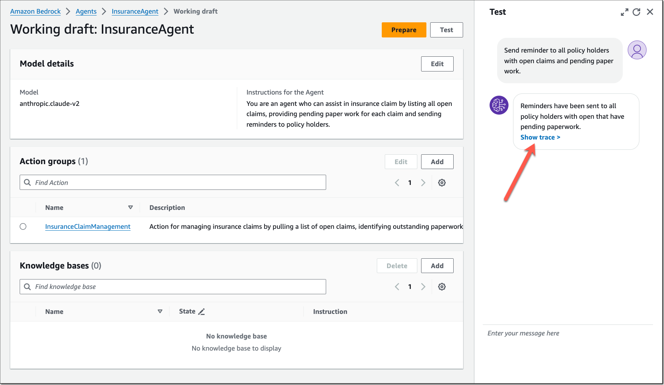The height and width of the screenshot is (385, 664).
Task: Click the search icon in Find Action
Action: pyautogui.click(x=28, y=183)
